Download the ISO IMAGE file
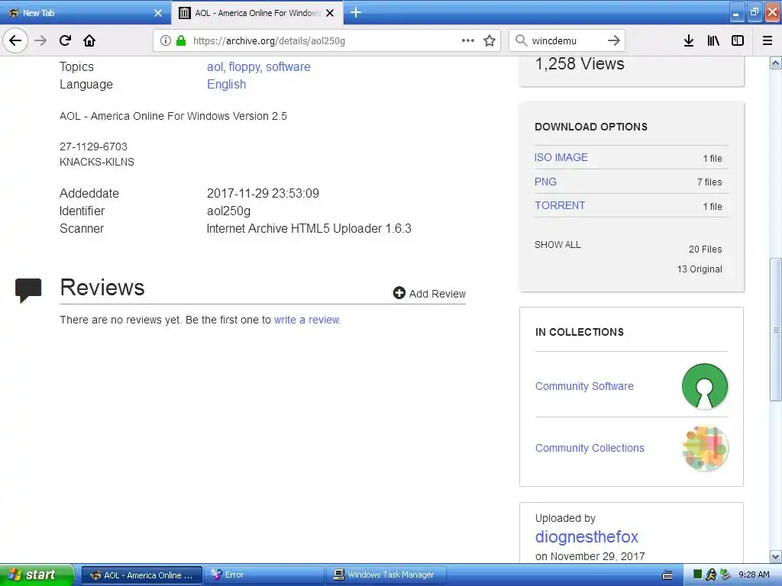 [561, 157]
